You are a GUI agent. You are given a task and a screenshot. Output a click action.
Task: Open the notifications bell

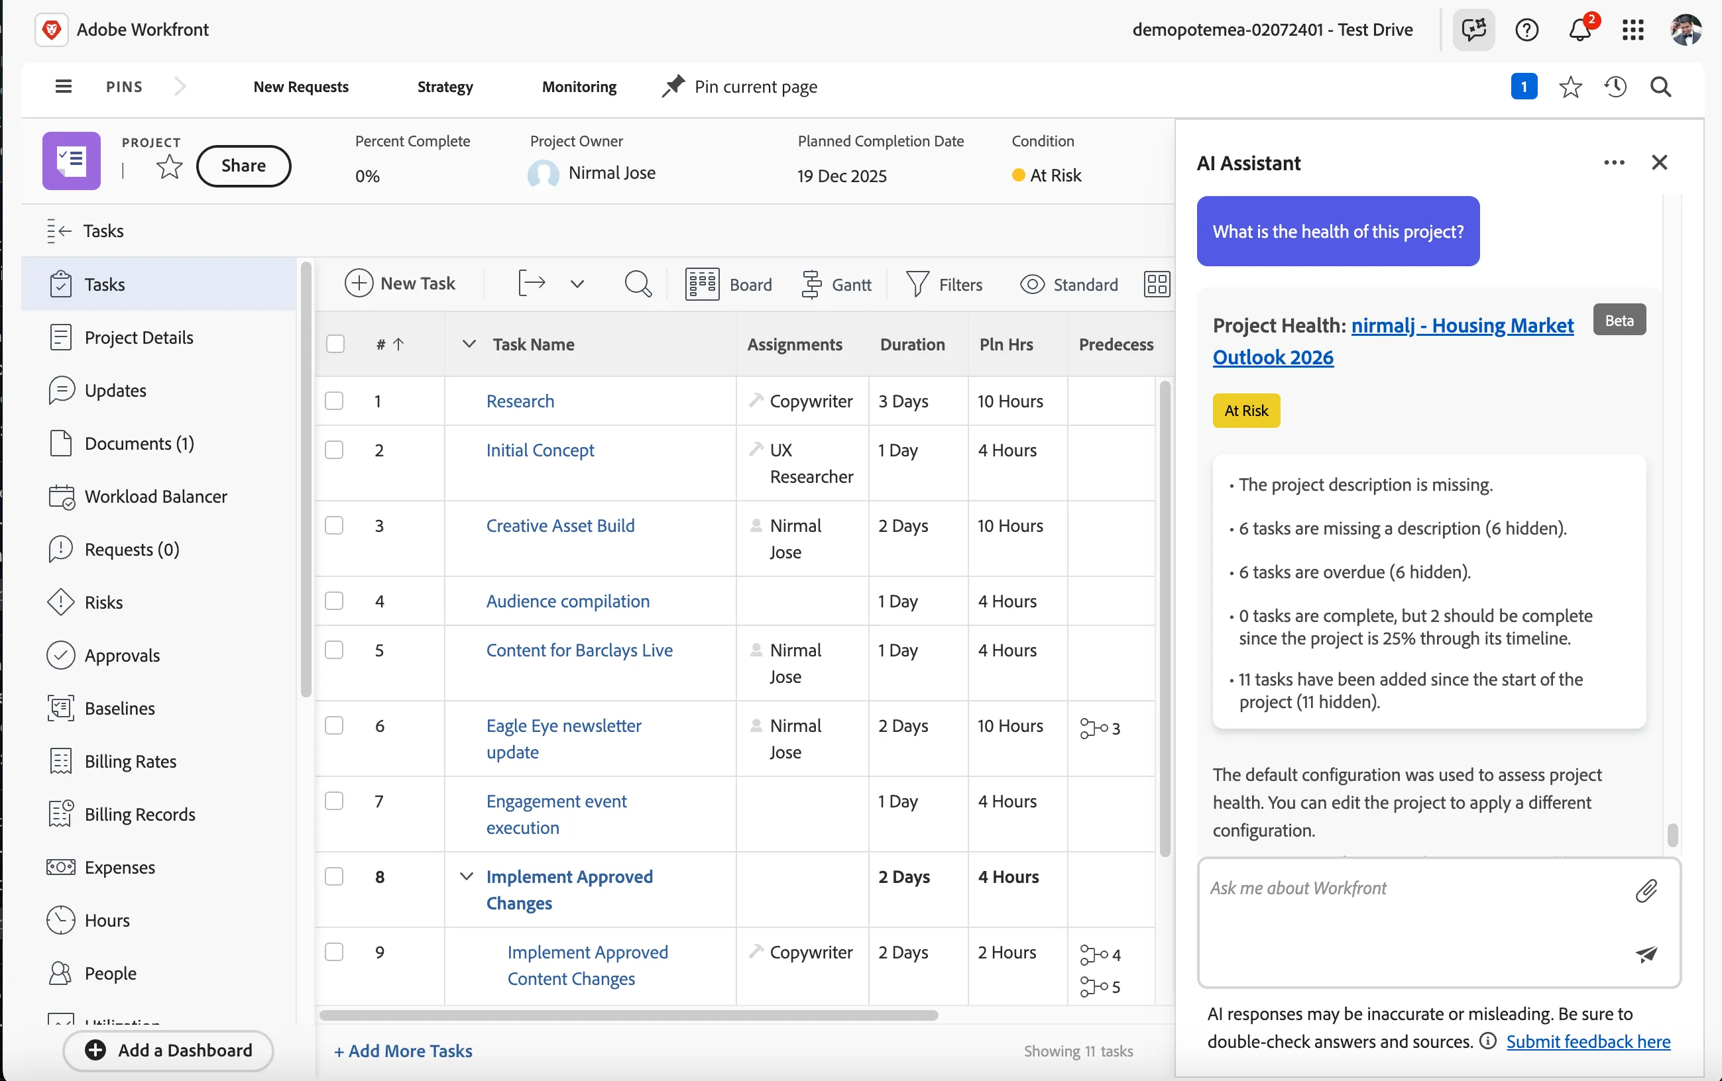pyautogui.click(x=1579, y=29)
